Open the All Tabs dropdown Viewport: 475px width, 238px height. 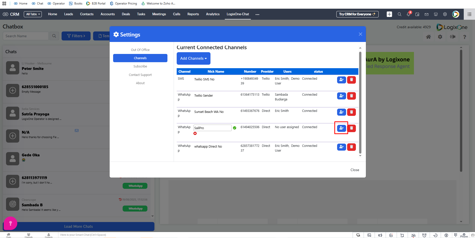[x=33, y=14]
